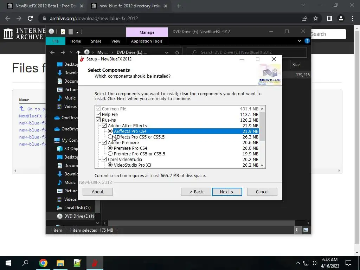The height and width of the screenshot is (270, 360).
Task: Select VideoStudio Pro X3 radio button
Action: (x=110, y=165)
